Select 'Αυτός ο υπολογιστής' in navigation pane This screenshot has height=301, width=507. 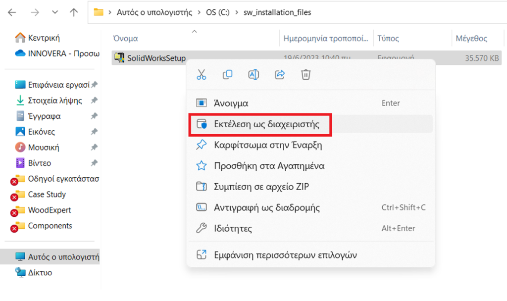click(63, 257)
